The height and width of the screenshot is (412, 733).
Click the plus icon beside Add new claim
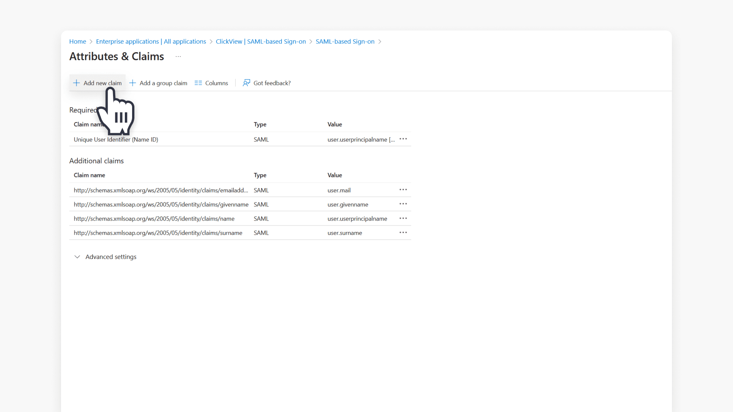click(x=76, y=83)
